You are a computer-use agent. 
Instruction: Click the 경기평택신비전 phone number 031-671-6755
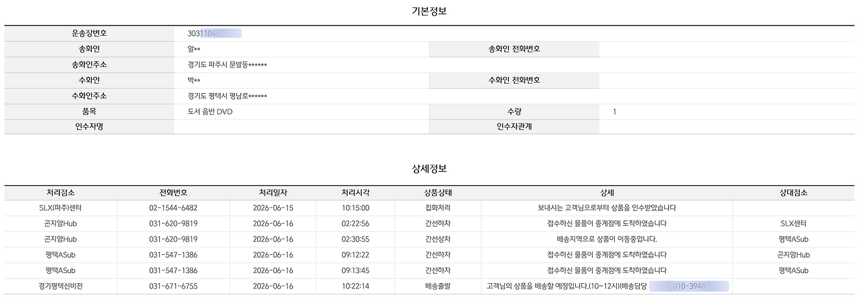[173, 286]
